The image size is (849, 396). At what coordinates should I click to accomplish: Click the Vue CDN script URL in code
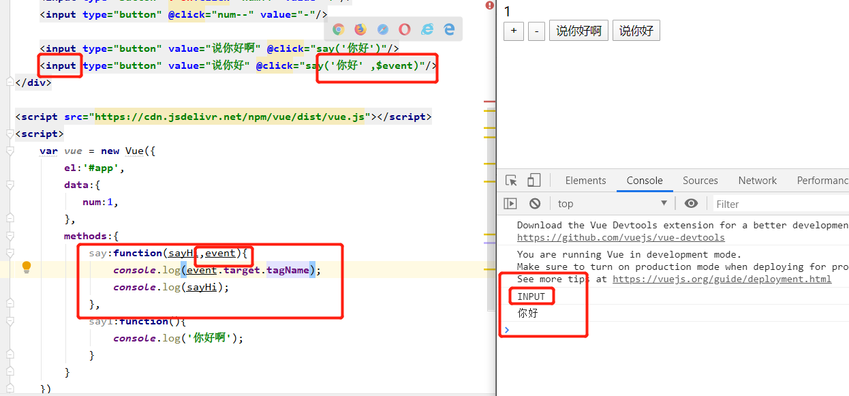pos(230,117)
